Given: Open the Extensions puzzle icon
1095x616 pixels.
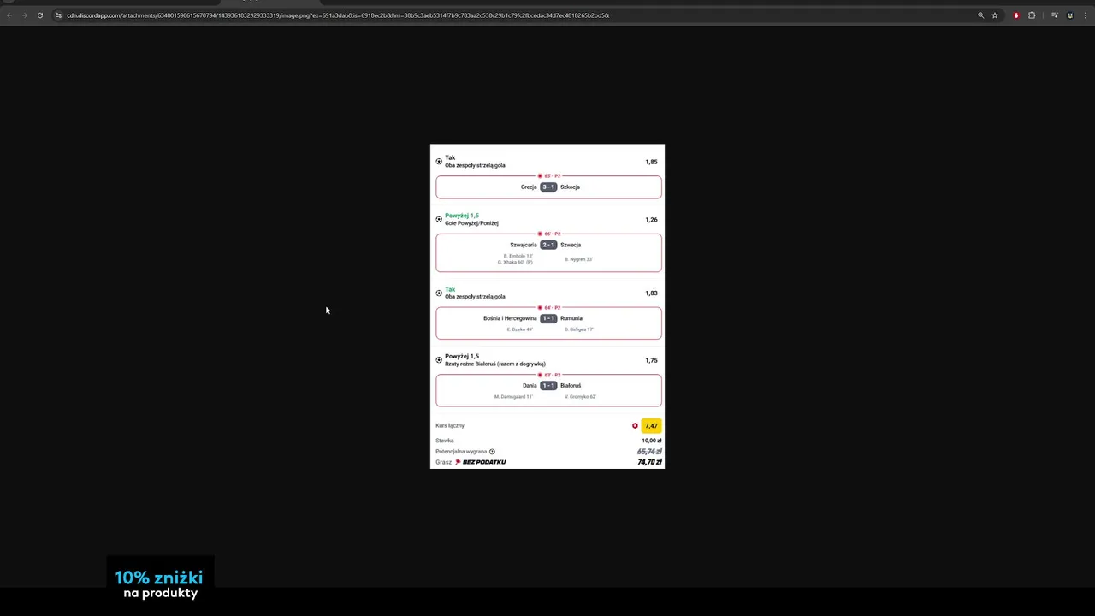Looking at the screenshot, I should click(x=1032, y=15).
